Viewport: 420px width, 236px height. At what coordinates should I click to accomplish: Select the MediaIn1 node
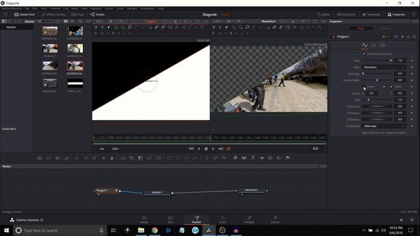coord(157,192)
